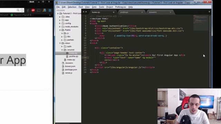Collapse the js folder

point(62,33)
